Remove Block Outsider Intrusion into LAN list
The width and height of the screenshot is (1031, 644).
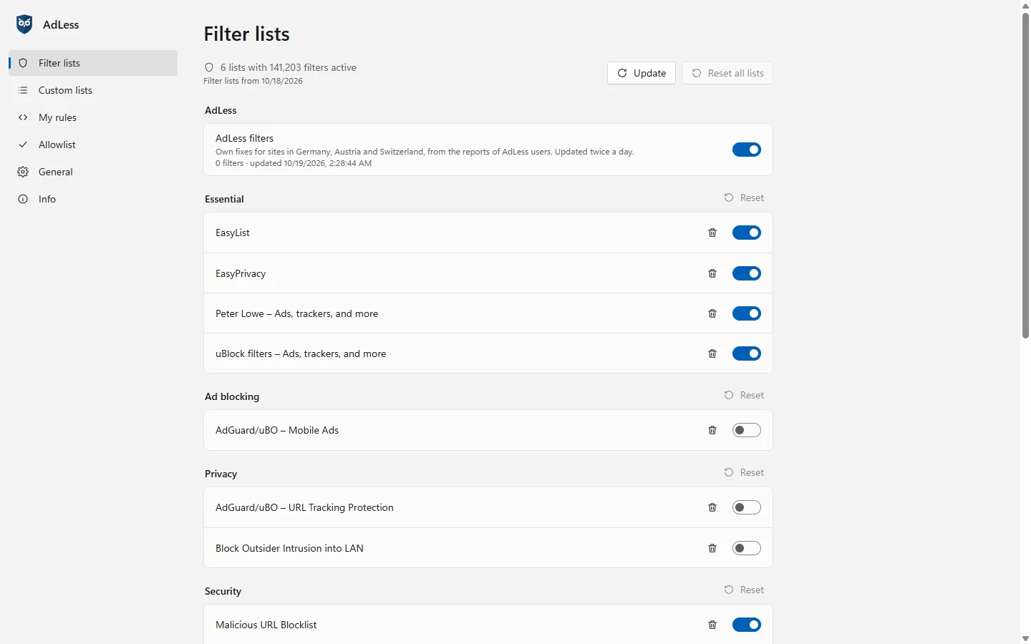(712, 548)
